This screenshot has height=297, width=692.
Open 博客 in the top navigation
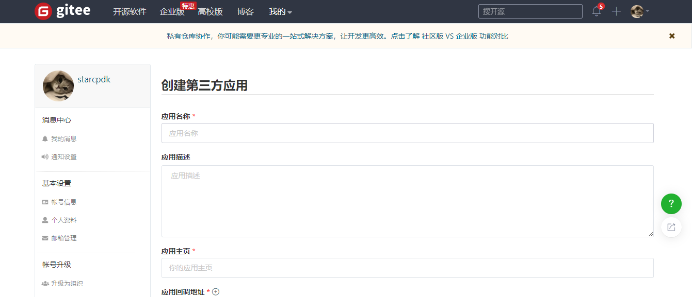click(245, 12)
